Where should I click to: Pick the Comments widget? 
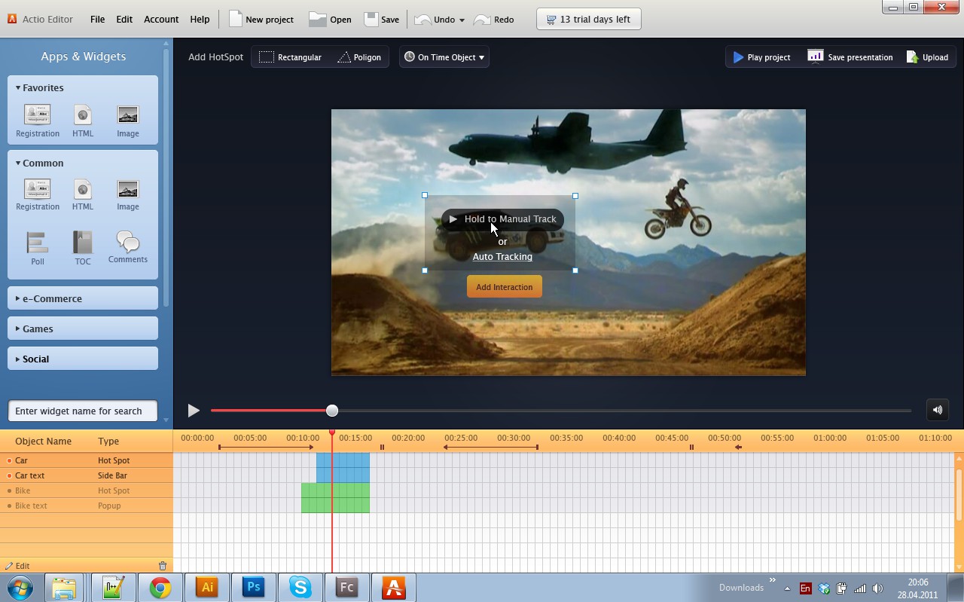[128, 247]
